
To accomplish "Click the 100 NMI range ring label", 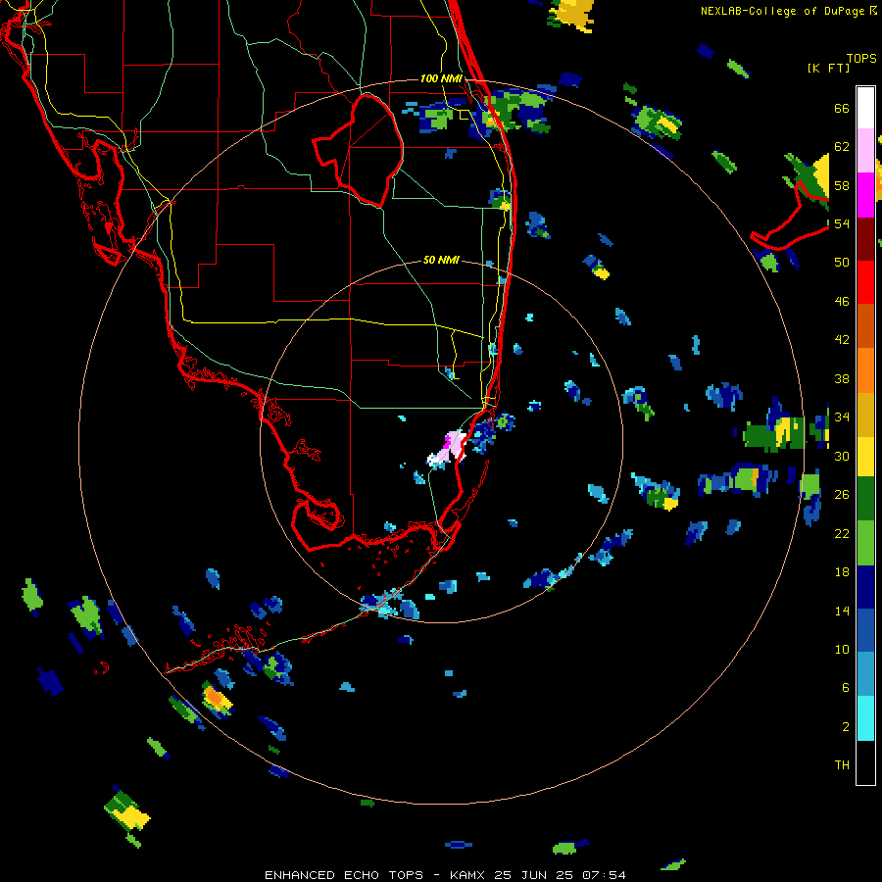I will (x=441, y=78).
